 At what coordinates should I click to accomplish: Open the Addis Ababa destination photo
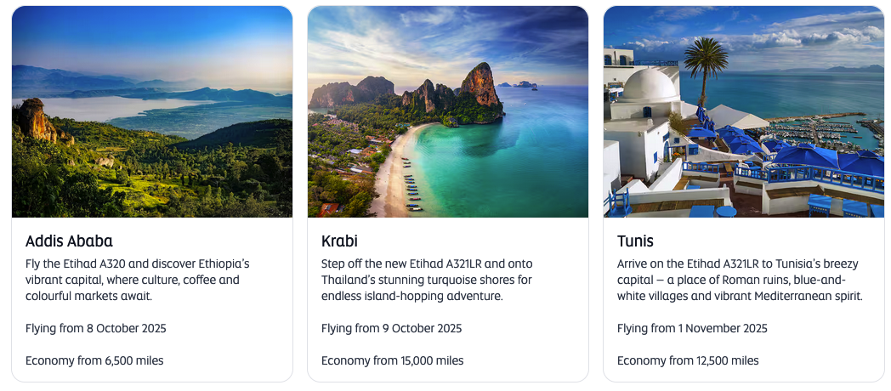click(x=151, y=111)
